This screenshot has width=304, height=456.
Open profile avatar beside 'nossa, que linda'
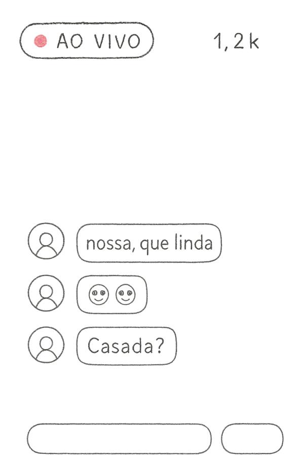[46, 241]
